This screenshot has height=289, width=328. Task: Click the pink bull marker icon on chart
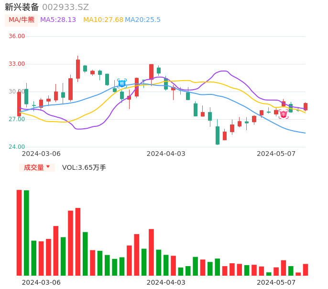click(x=284, y=114)
